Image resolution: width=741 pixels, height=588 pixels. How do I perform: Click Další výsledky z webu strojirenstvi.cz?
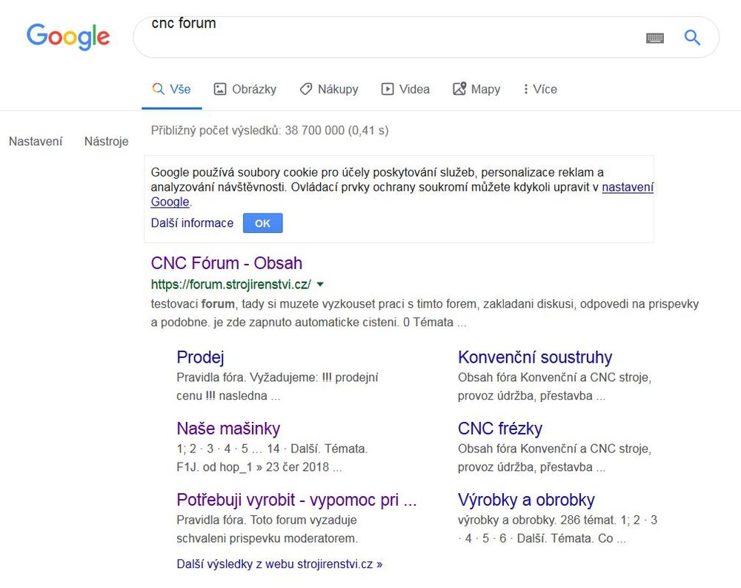coord(279,564)
